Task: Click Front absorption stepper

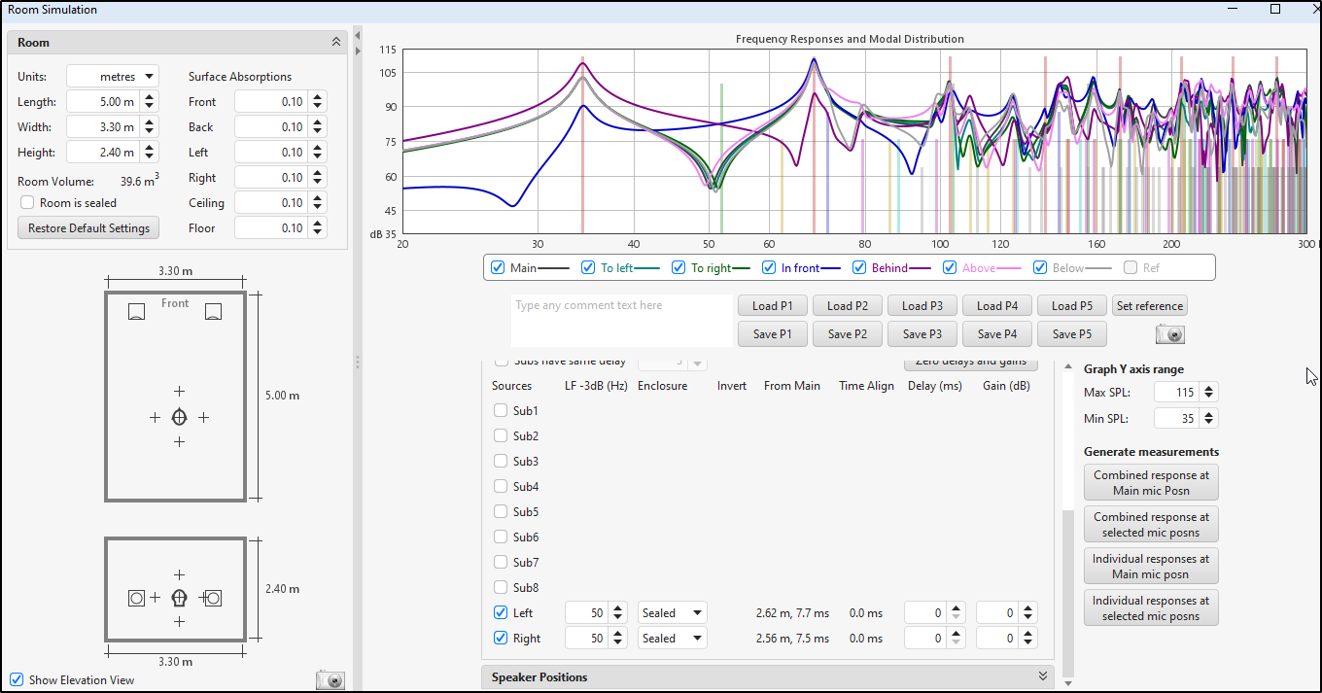Action: 318,102
